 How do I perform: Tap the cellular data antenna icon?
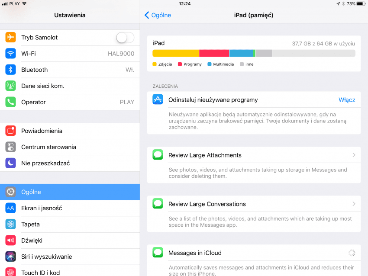(10, 86)
